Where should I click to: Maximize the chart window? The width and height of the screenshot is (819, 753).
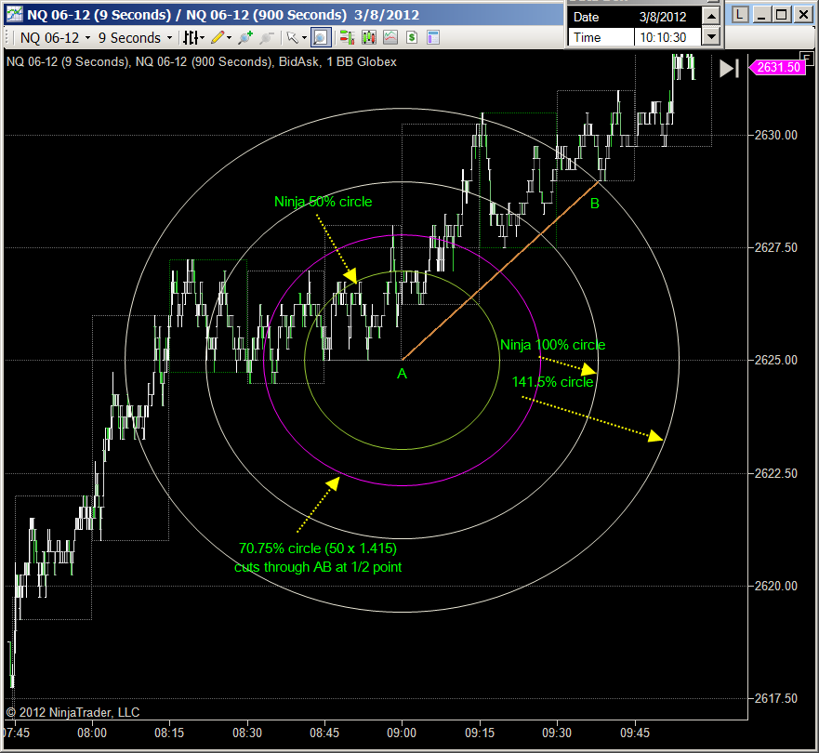782,15
